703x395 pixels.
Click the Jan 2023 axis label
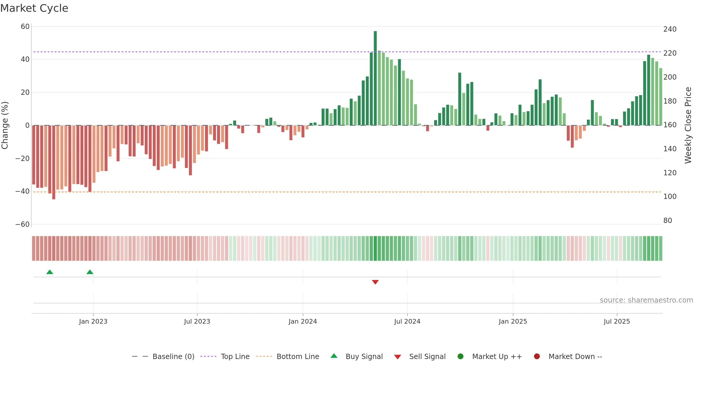point(93,321)
